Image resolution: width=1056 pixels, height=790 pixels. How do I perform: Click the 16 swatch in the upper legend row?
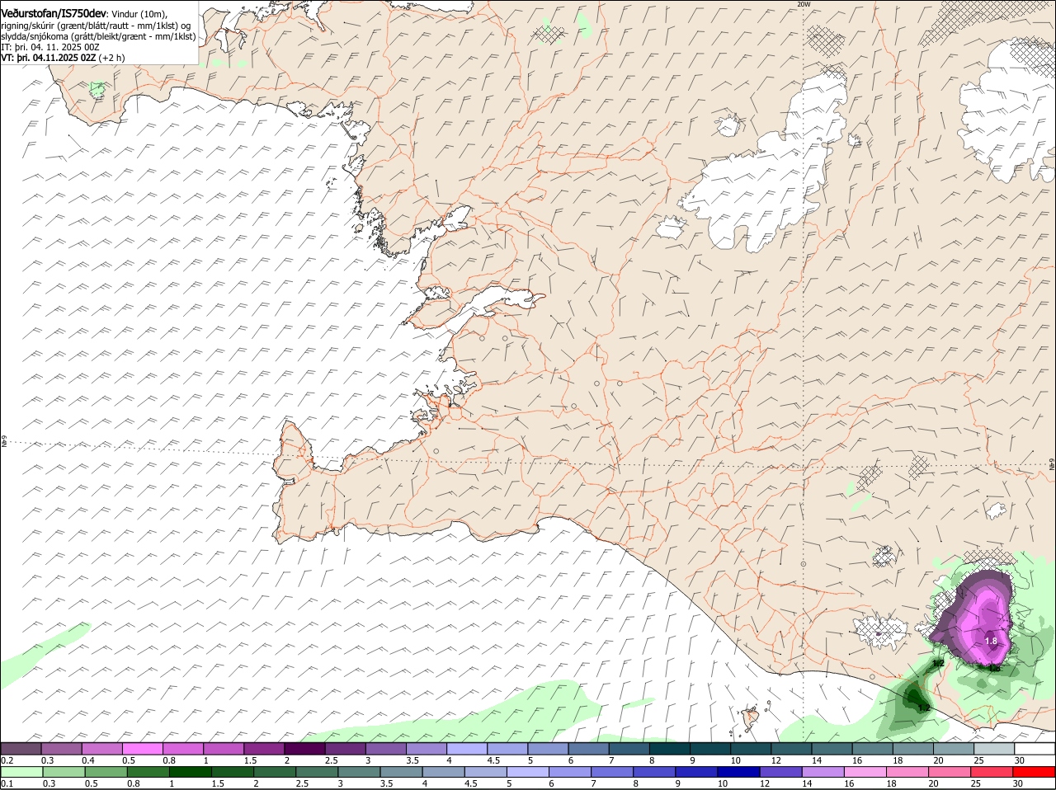point(872,749)
